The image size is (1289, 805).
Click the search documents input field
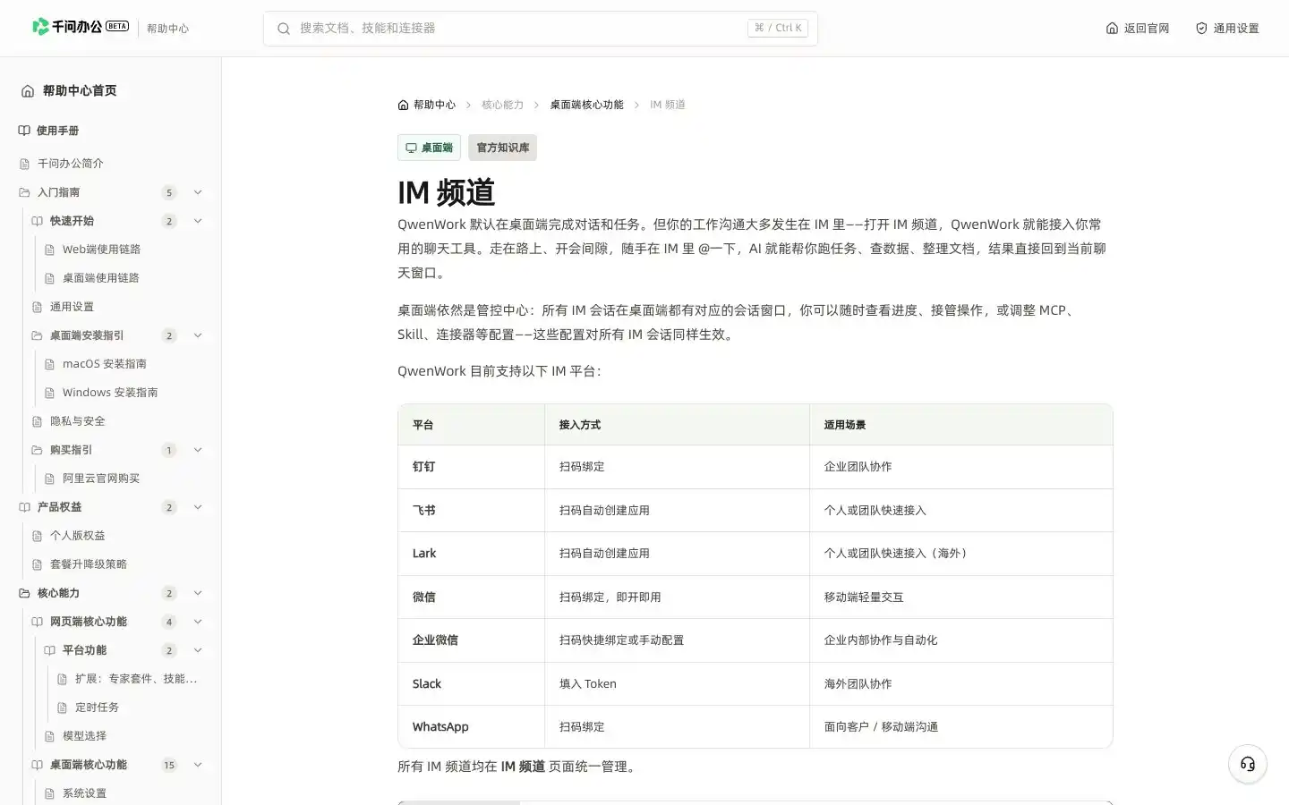coord(541,29)
